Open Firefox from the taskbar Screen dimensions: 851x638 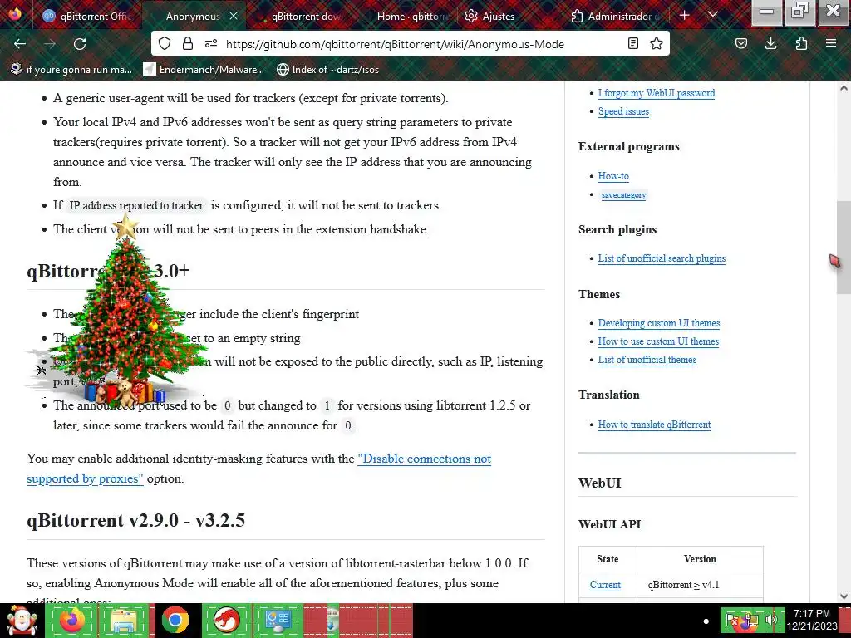(71, 620)
